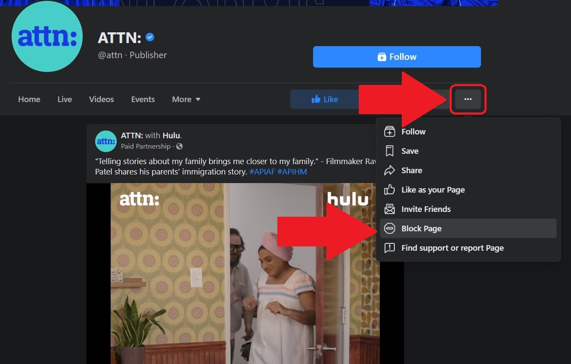This screenshot has height=364, width=571.
Task: Go to the Events tab
Action: click(x=143, y=99)
